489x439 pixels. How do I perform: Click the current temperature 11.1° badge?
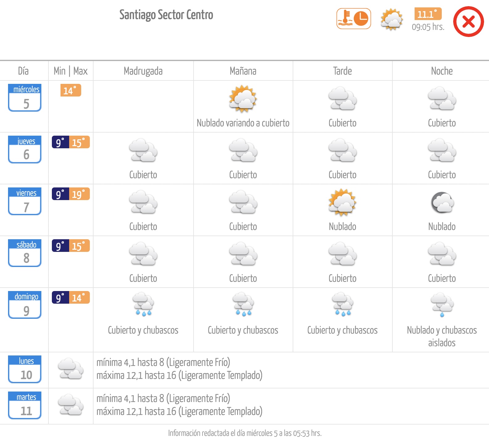click(x=428, y=14)
